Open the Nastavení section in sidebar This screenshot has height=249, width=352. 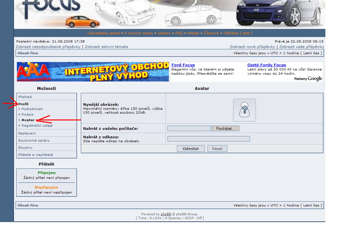27,133
